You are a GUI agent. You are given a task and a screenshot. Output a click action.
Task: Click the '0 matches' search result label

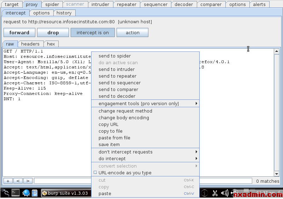(267, 181)
